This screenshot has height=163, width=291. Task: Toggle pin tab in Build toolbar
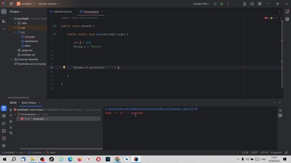[11, 127]
